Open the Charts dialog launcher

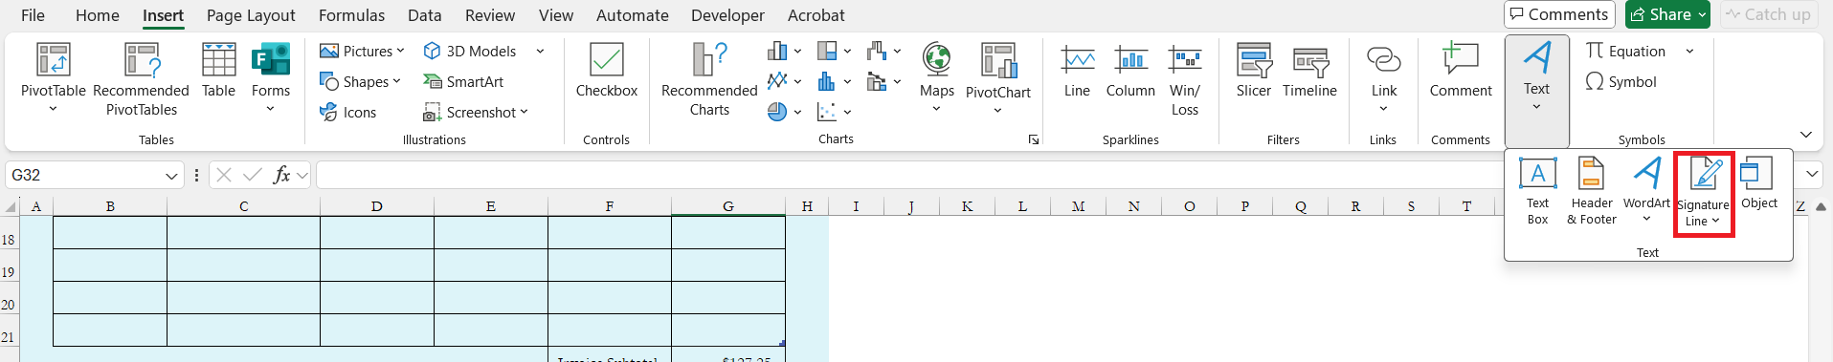click(x=1034, y=139)
